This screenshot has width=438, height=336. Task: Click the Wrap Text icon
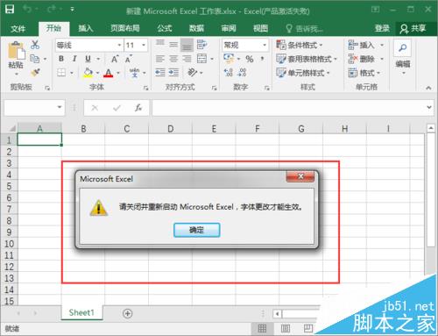click(201, 45)
